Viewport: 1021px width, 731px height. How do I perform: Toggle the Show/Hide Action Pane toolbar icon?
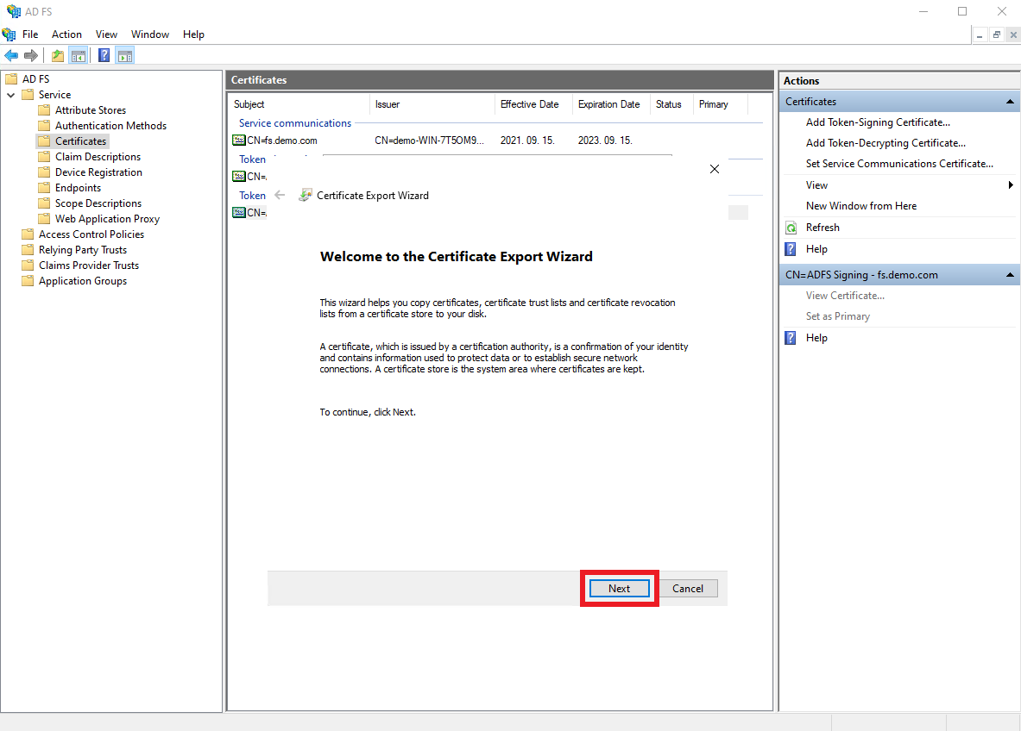pyautogui.click(x=125, y=55)
